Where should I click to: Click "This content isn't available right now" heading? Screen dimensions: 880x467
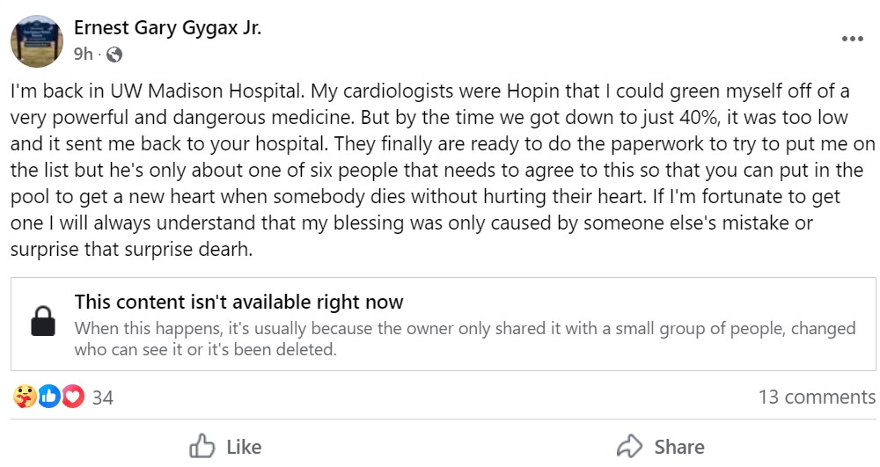pyautogui.click(x=238, y=303)
